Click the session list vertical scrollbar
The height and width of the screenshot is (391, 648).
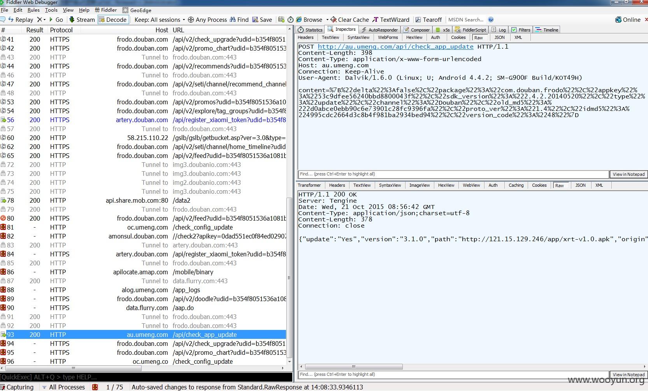289,277
